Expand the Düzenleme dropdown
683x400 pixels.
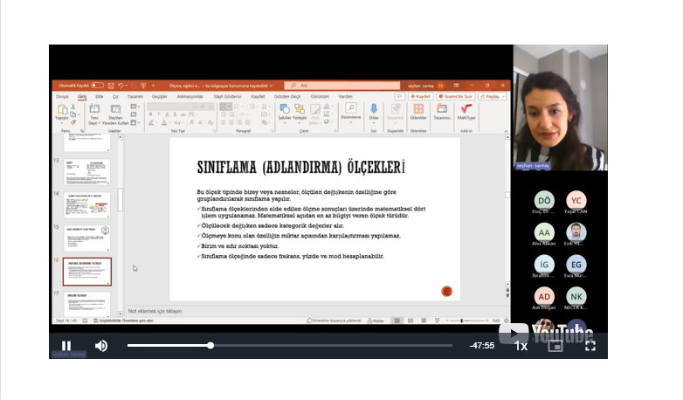350,111
